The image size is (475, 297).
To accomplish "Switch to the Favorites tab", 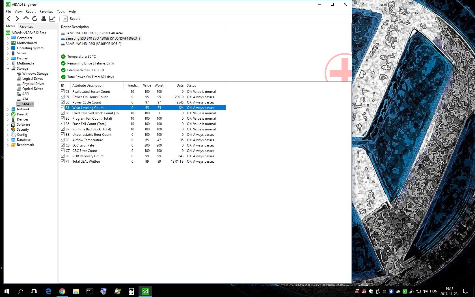I will click(26, 26).
